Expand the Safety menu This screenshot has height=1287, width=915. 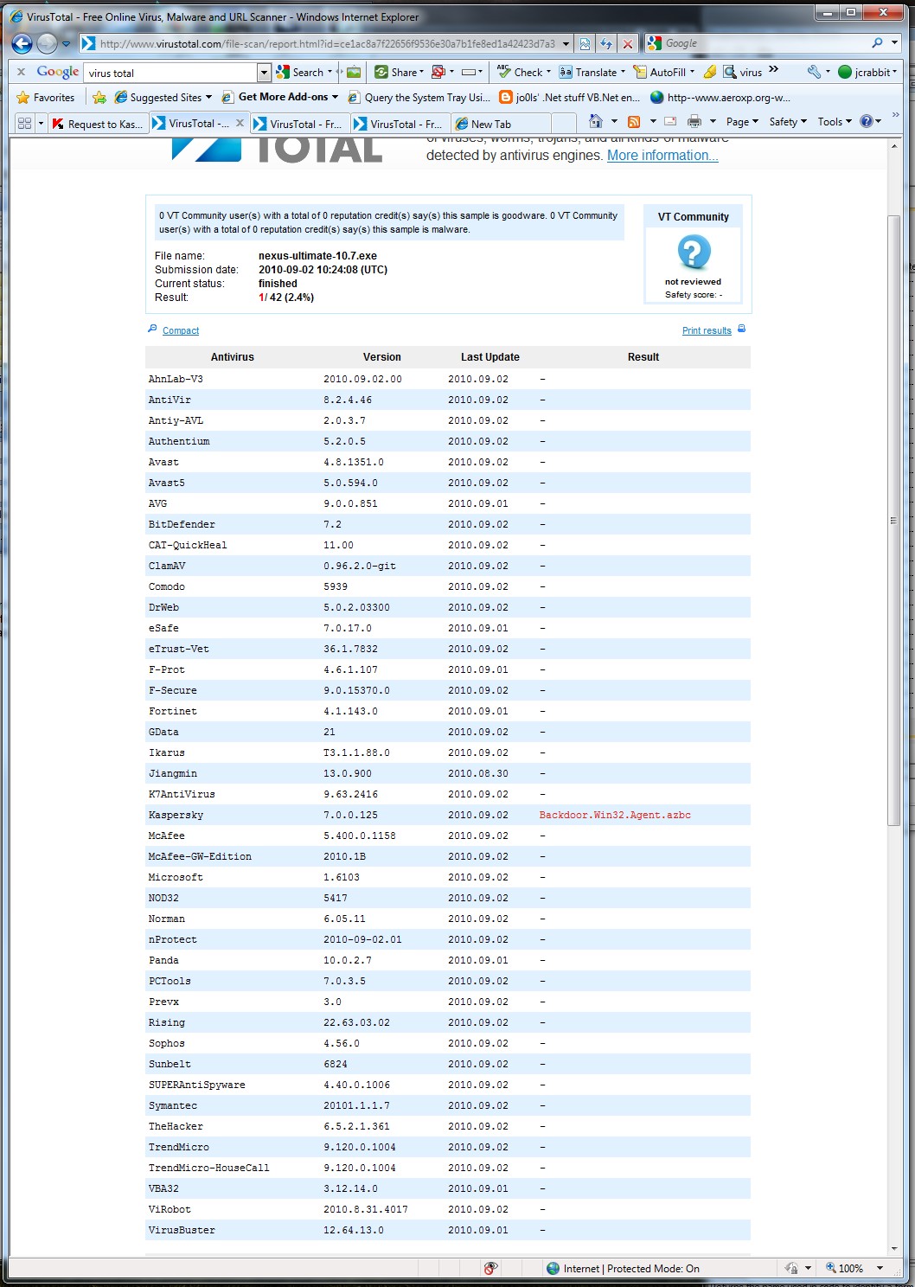tap(787, 122)
